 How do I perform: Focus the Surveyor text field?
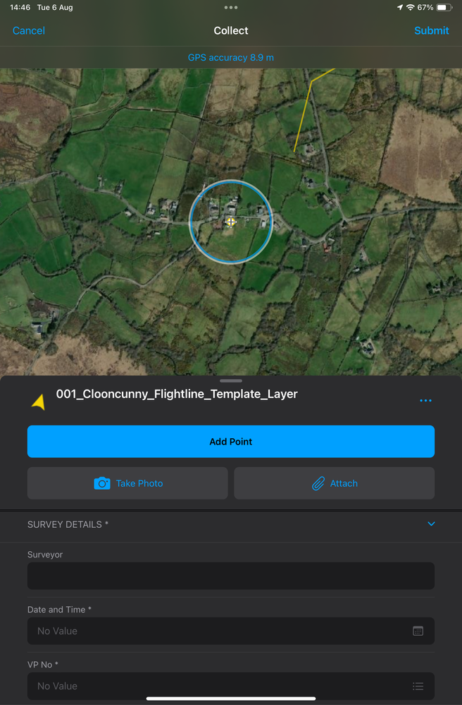231,576
